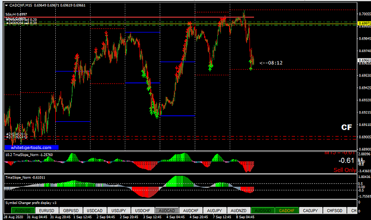The width and height of the screenshot is (371, 220).
Task: Click the 2.88096 indicator scale value
Action: coord(364,154)
